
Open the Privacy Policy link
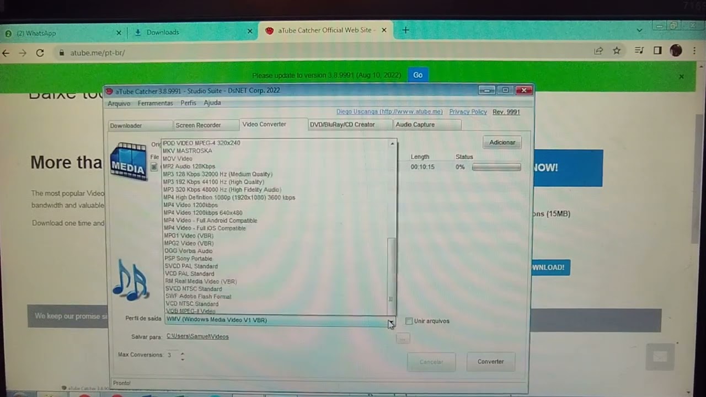point(468,112)
